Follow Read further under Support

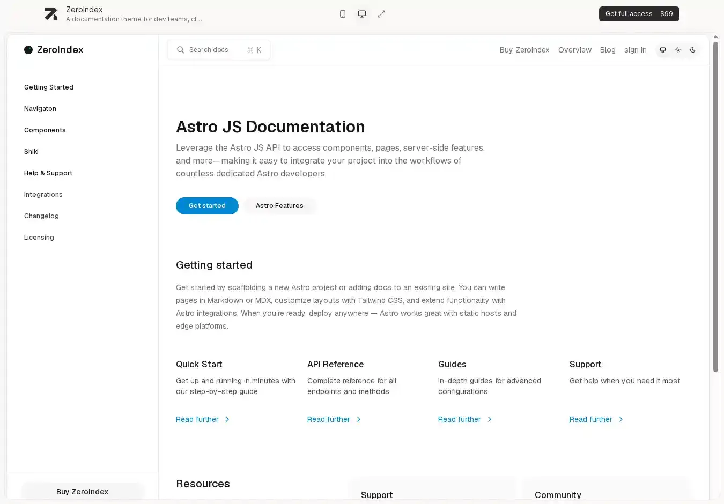pos(591,419)
